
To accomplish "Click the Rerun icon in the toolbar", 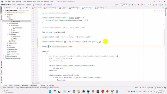I will pos(130,5).
